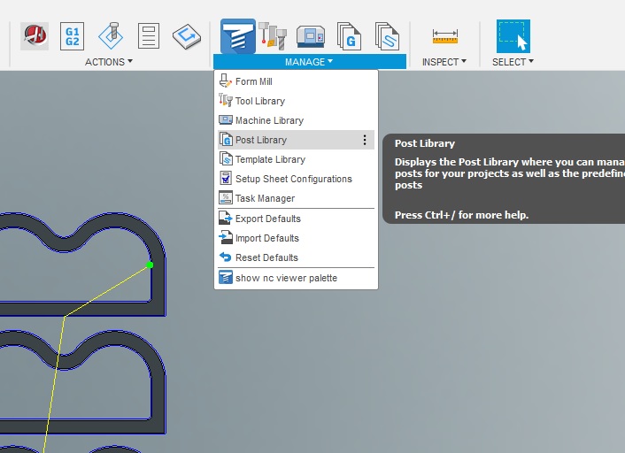
Task: Choose show nc viewer palette
Action: (x=296, y=278)
